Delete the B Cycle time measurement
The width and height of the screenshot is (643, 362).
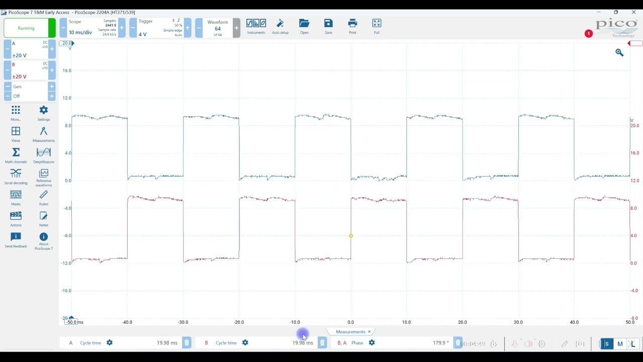click(322, 343)
